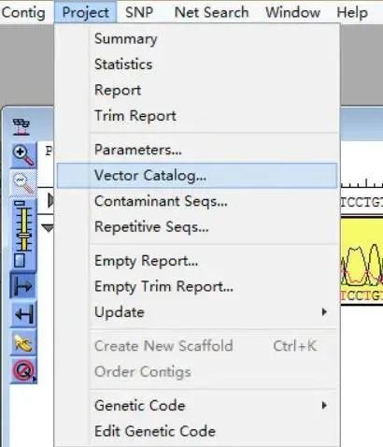Viewport: 383px width, 447px height.
Task: Click the right-pointing arrow bracket tool
Action: pyautogui.click(x=23, y=285)
